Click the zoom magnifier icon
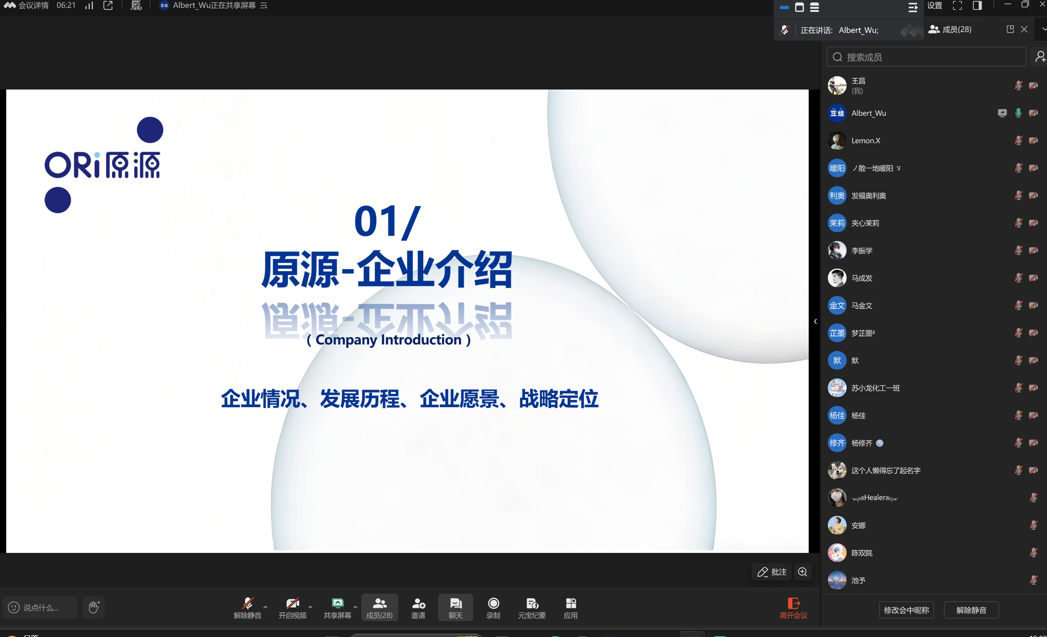Screen dimensions: 1047x637 pyautogui.click(x=803, y=572)
